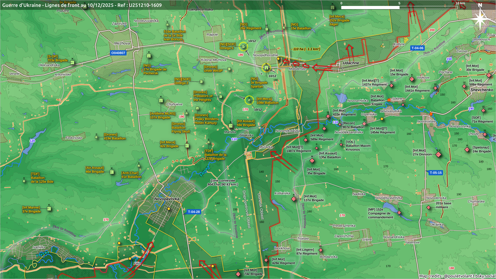
Task: Click the distance scale bar
Action: click(399, 7)
